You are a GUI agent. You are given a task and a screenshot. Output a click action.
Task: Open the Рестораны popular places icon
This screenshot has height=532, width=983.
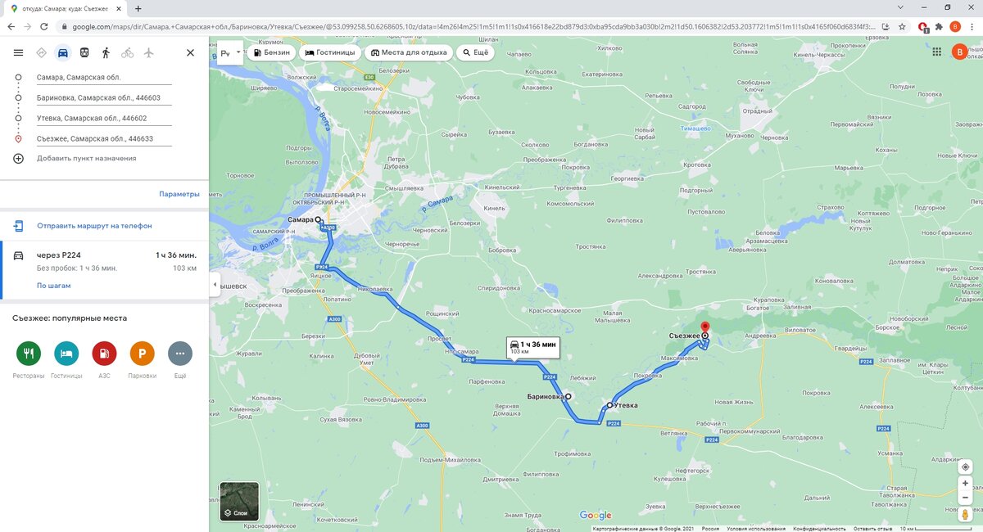[29, 354]
